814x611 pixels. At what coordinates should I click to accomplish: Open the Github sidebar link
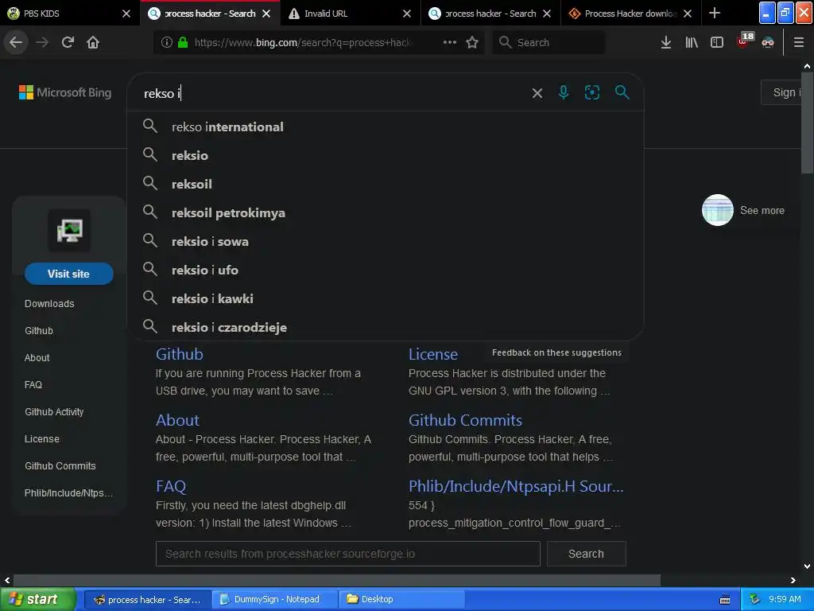tap(39, 330)
